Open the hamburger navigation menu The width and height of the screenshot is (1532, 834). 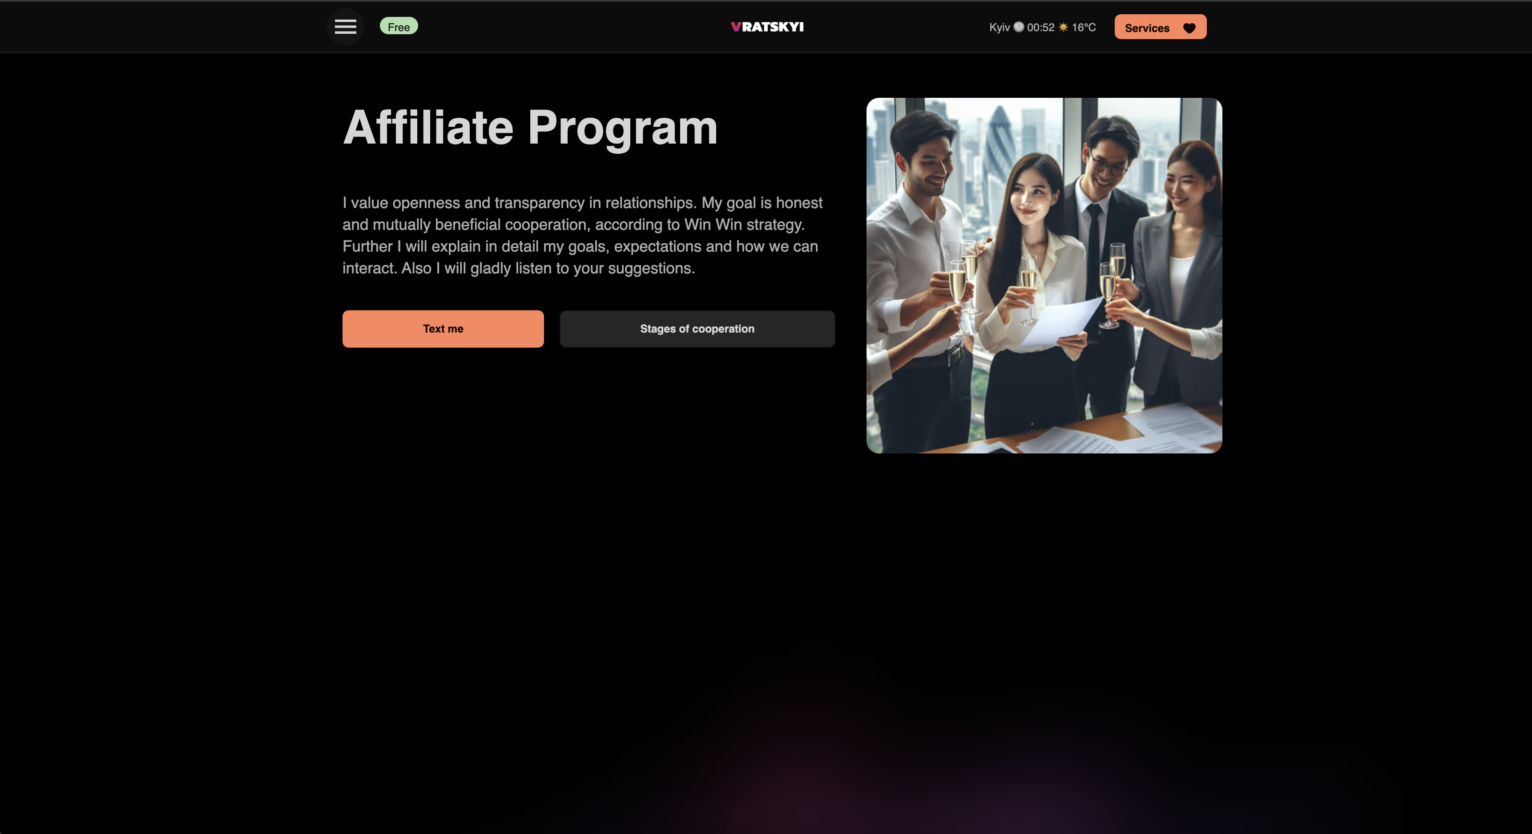tap(345, 27)
